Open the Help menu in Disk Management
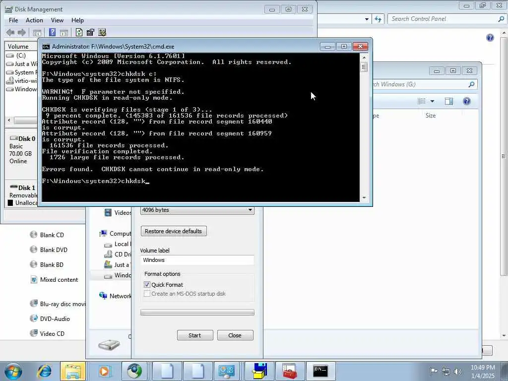 point(77,20)
